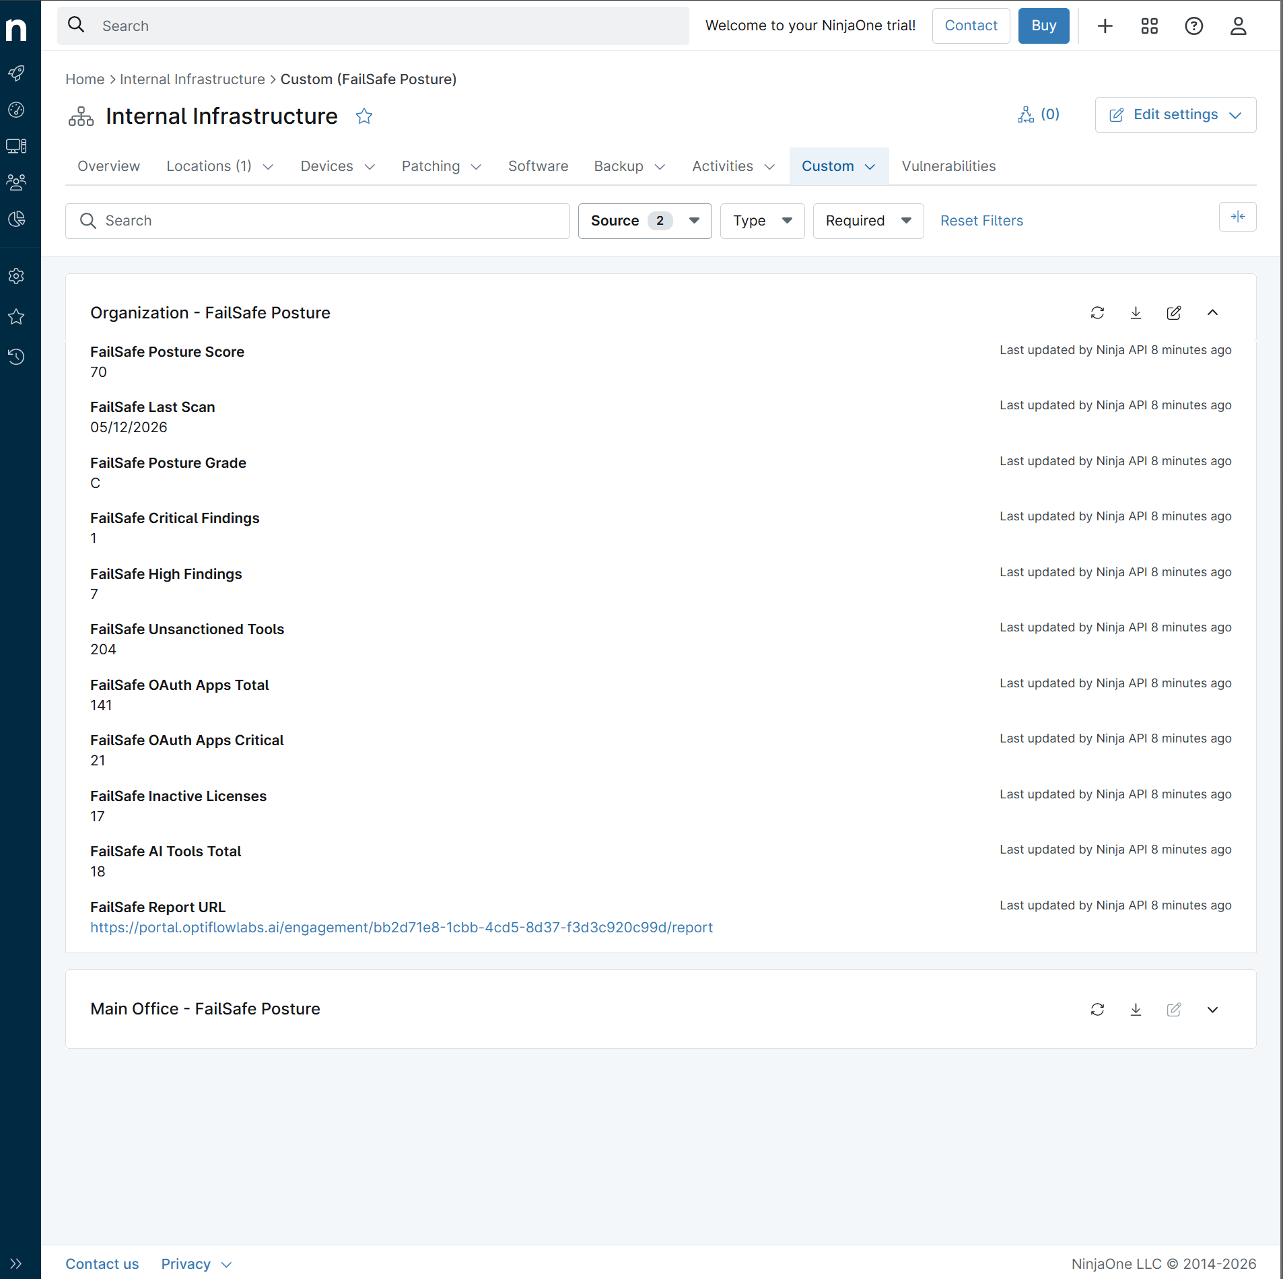Download Main Office - FailSafe Posture data

[1136, 1010]
